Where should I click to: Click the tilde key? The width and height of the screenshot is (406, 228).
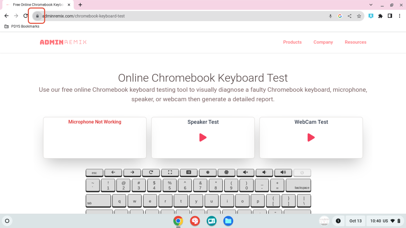tap(93, 185)
